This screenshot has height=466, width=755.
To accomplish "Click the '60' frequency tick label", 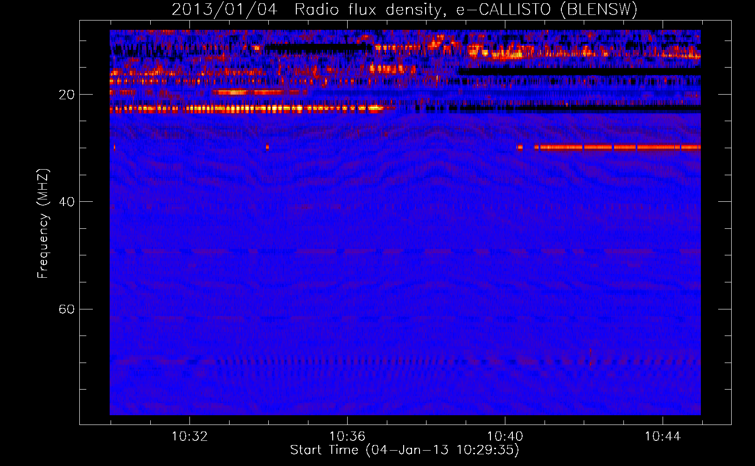I will pyautogui.click(x=66, y=309).
